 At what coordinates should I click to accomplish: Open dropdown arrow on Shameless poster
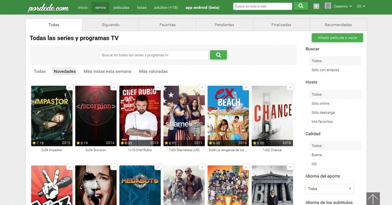pos(202,87)
